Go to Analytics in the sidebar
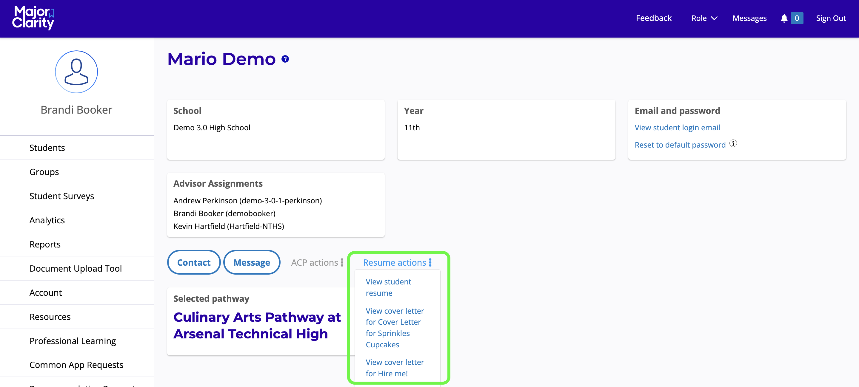Image resolution: width=859 pixels, height=387 pixels. click(x=47, y=220)
